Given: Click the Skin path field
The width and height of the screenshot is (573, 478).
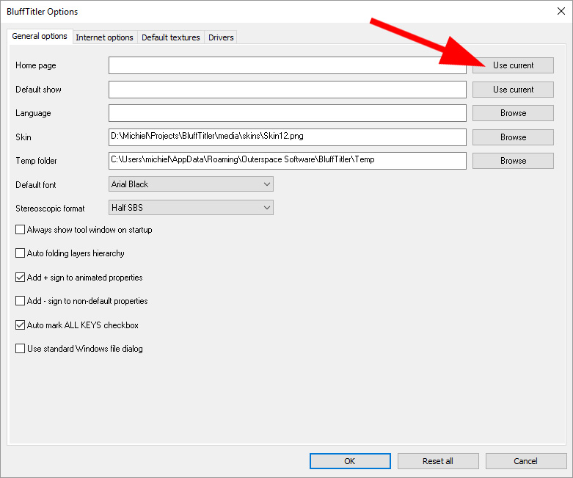Looking at the screenshot, I should pos(287,137).
